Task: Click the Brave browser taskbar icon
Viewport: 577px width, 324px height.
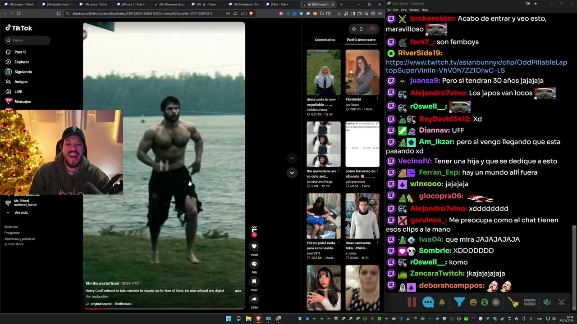Action: click(x=258, y=319)
